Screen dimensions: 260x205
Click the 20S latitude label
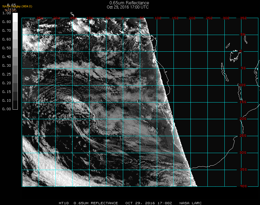(x=243, y=119)
